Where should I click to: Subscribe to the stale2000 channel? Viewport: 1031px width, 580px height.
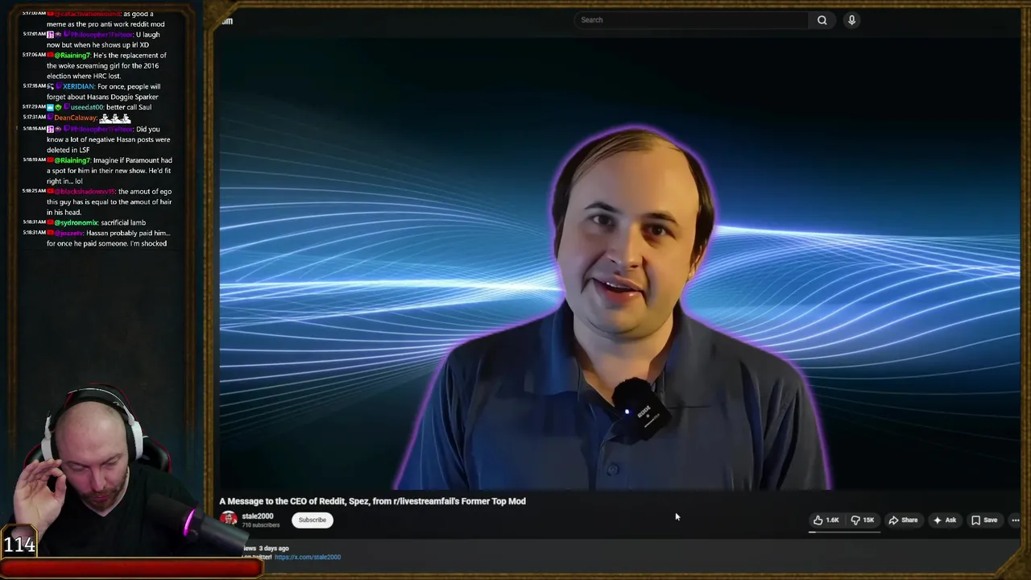pos(313,520)
